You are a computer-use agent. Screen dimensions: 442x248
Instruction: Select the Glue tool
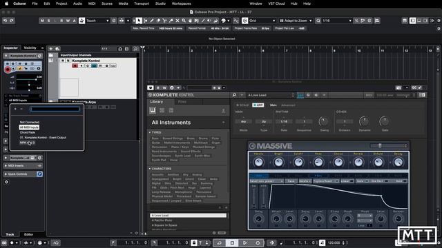[171, 21]
